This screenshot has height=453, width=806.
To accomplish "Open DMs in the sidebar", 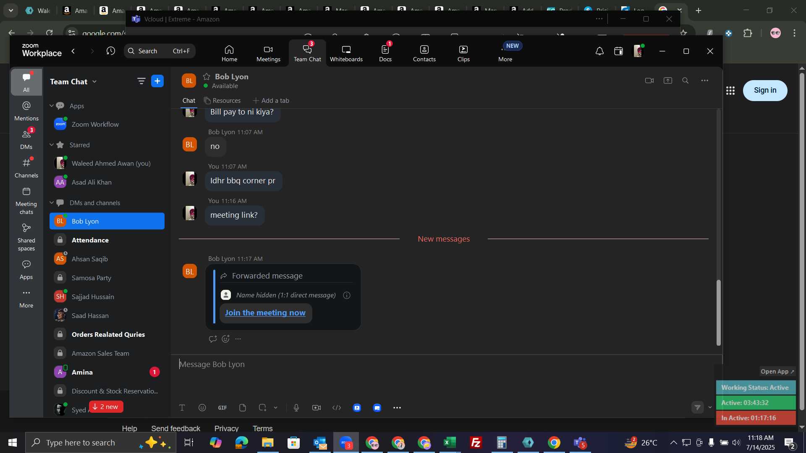I will (x=26, y=140).
